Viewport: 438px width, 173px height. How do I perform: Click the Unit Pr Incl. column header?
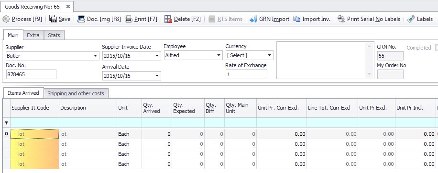pos(416,108)
